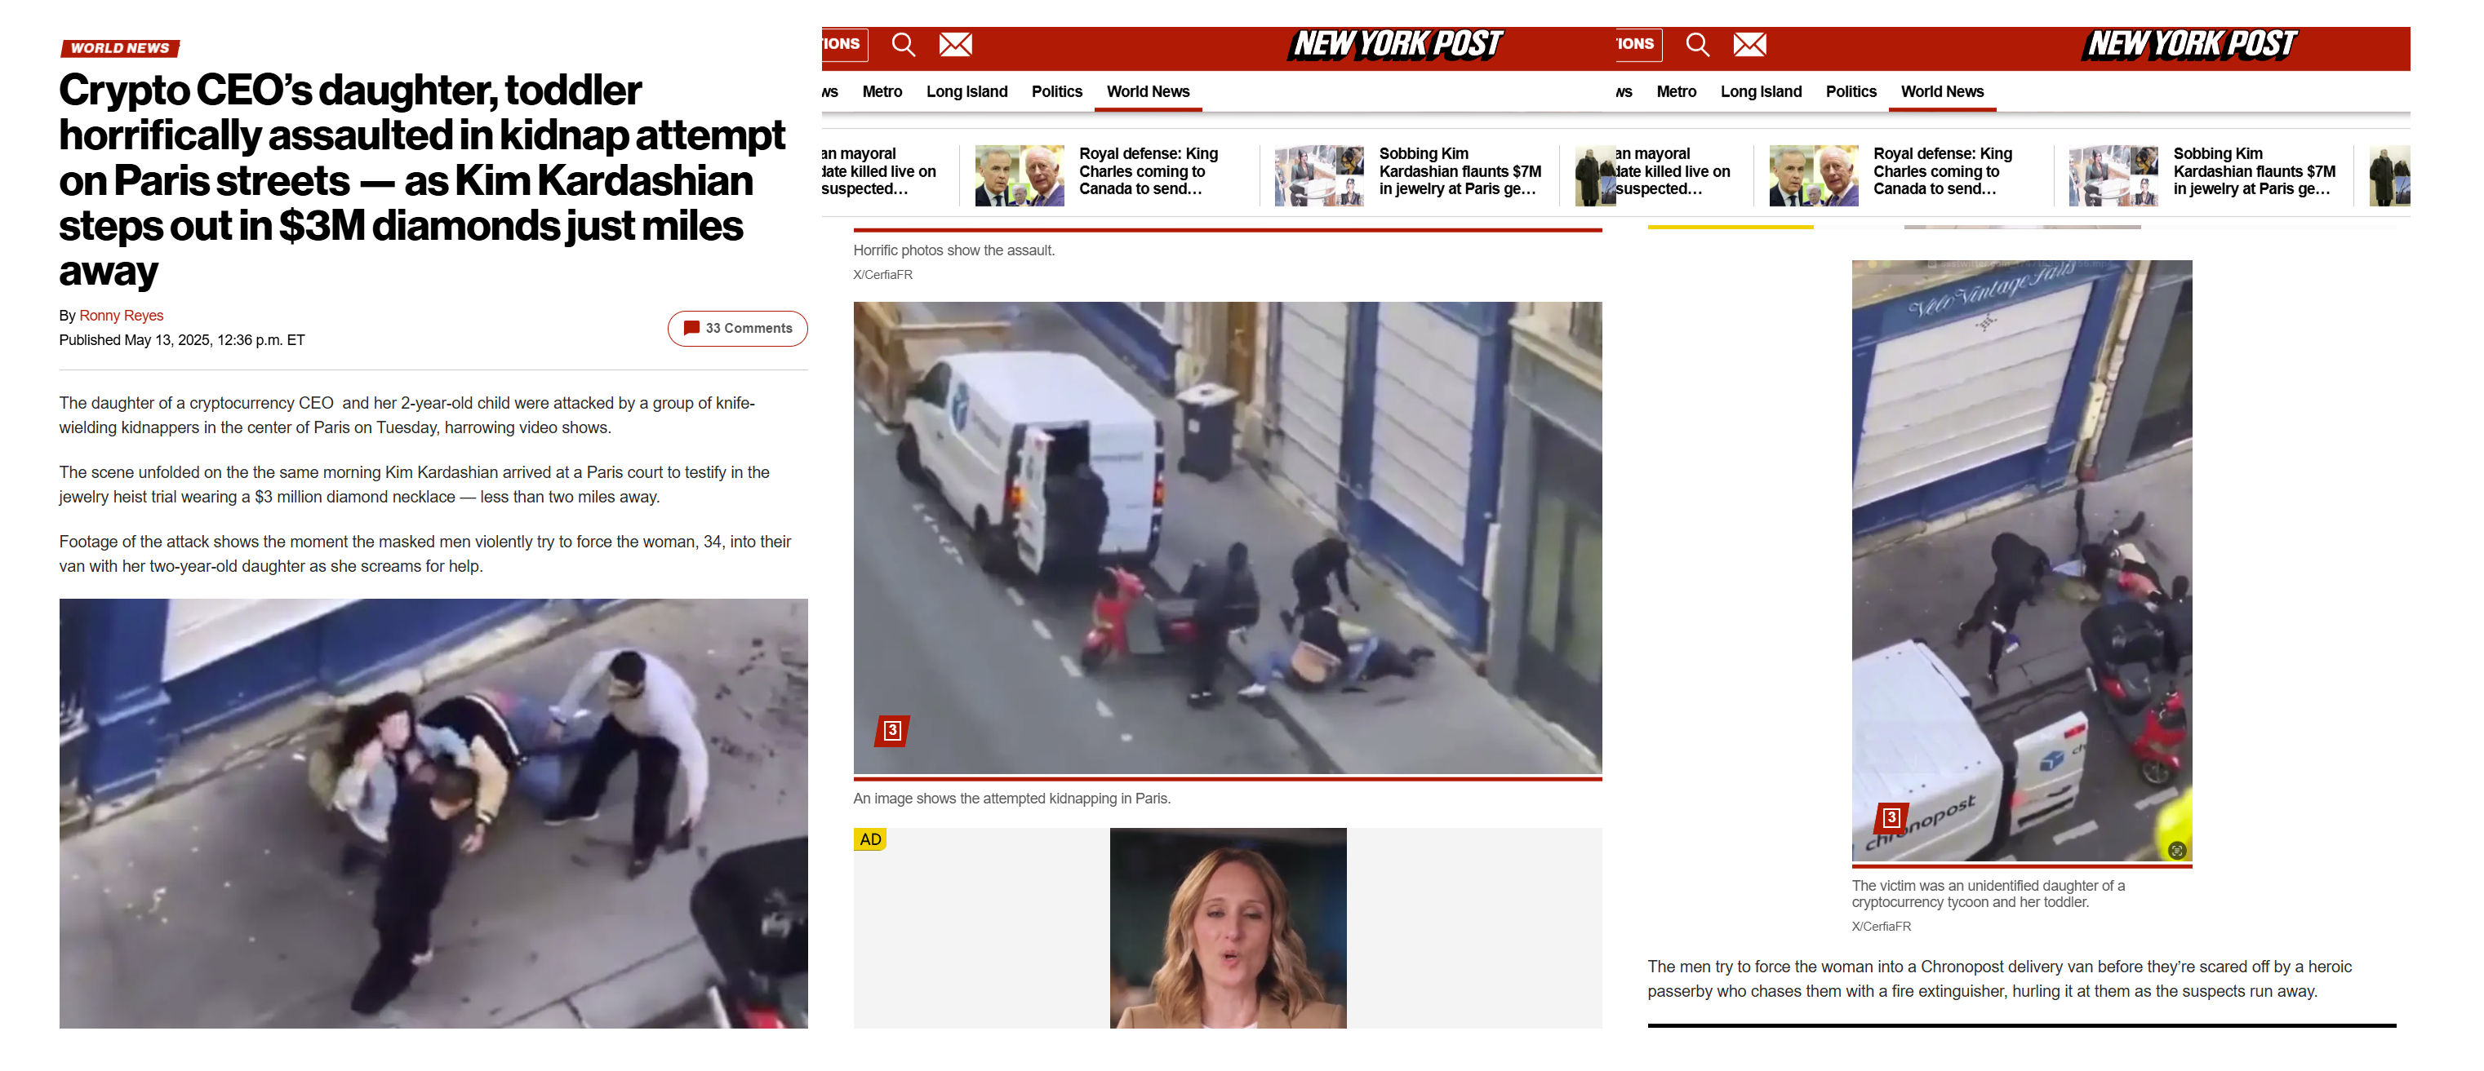Click the 'X/CerfiaFR' credit under the vertical photo

click(x=1882, y=927)
